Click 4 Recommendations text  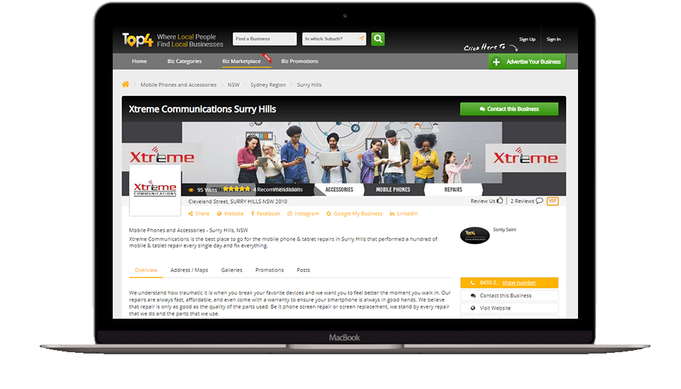pos(278,189)
